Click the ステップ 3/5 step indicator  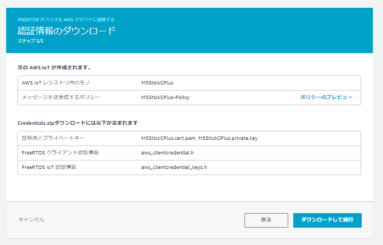coord(30,41)
